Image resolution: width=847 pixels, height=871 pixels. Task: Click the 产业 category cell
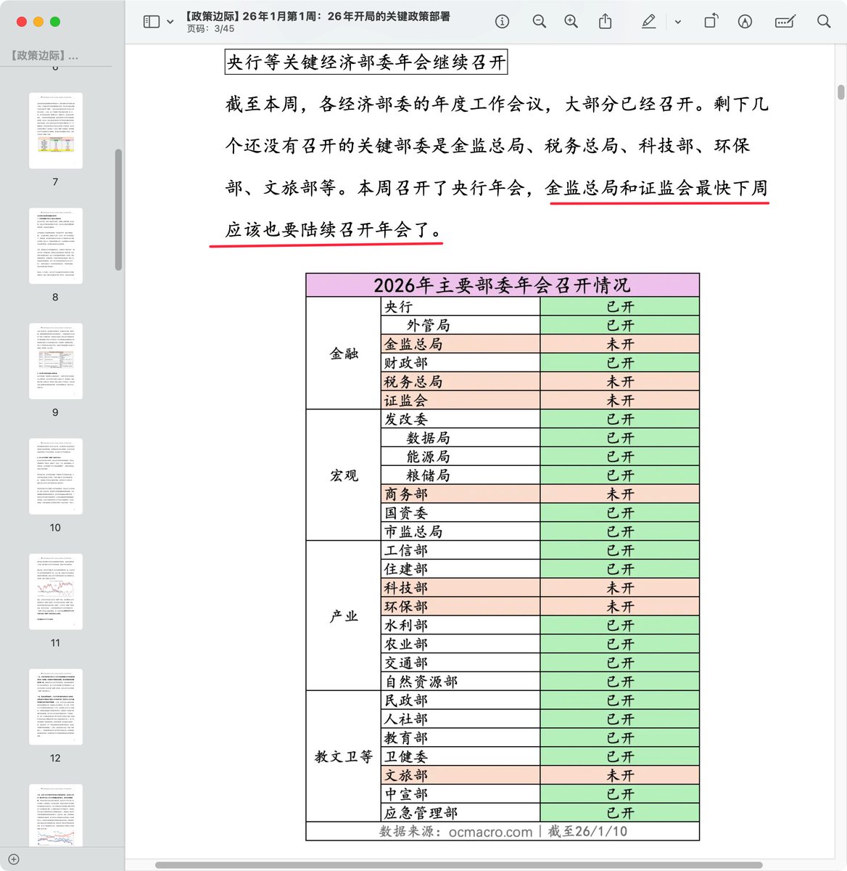(344, 616)
